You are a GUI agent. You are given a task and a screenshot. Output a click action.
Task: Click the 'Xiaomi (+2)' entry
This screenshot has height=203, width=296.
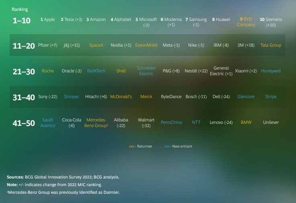(246, 71)
